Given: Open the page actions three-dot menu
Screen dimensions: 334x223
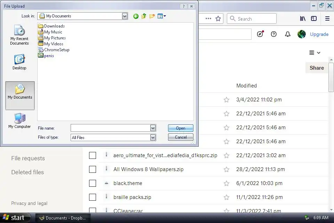Looking at the screenshot, I should coord(208,18).
